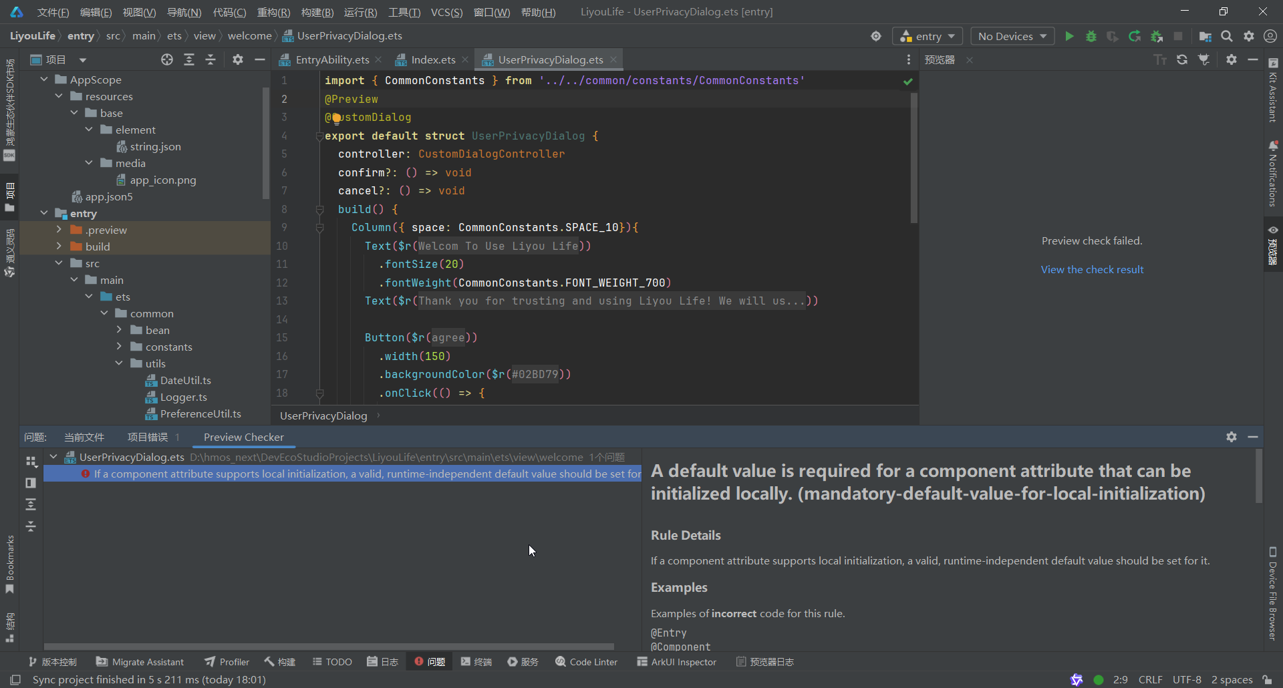Viewport: 1283px width, 688px height.
Task: Select the 当前文件 tab
Action: pyautogui.click(x=84, y=437)
